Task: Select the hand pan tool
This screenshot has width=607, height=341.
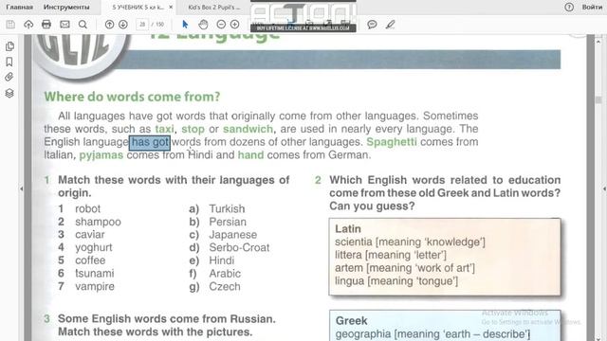Action: [x=203, y=25]
